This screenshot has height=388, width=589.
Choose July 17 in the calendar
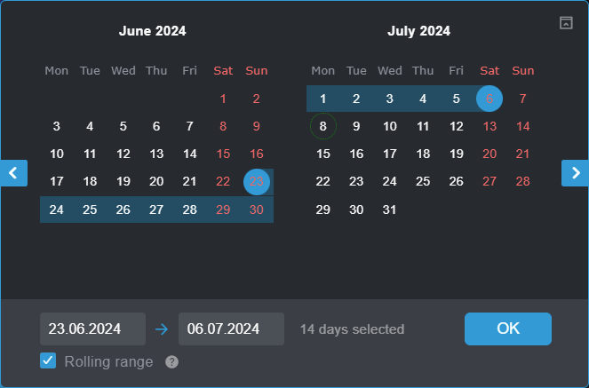point(390,154)
